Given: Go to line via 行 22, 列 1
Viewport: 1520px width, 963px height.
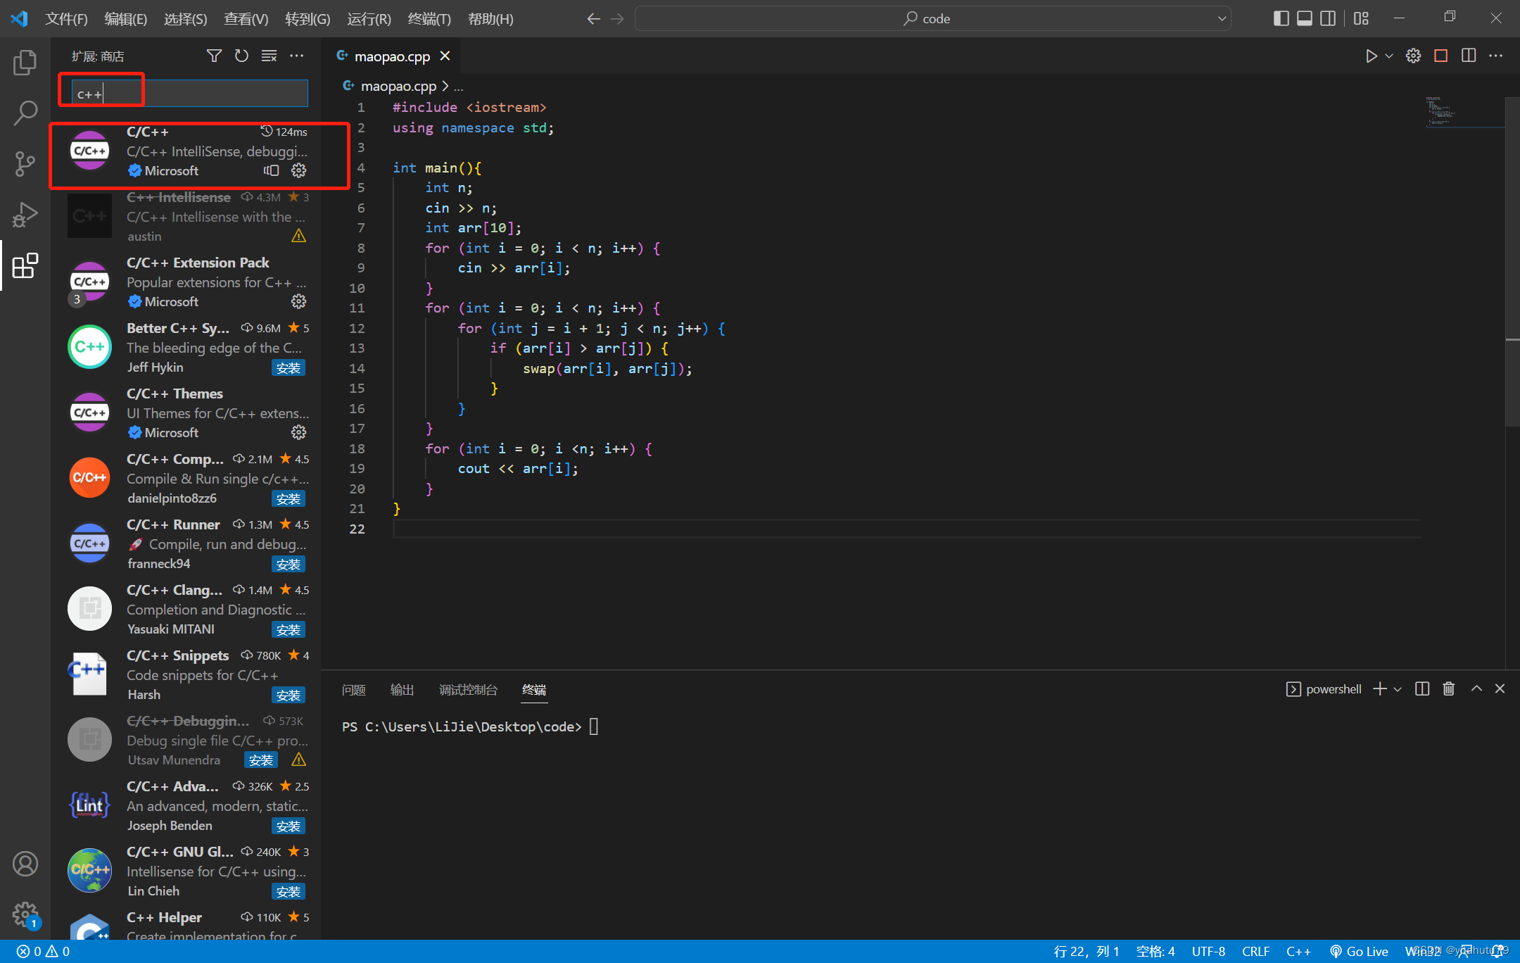Looking at the screenshot, I should tap(1086, 952).
